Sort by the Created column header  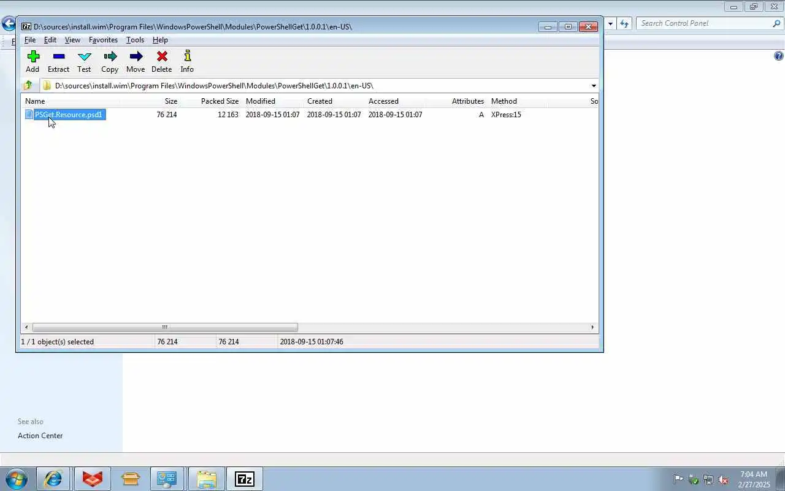(334, 101)
